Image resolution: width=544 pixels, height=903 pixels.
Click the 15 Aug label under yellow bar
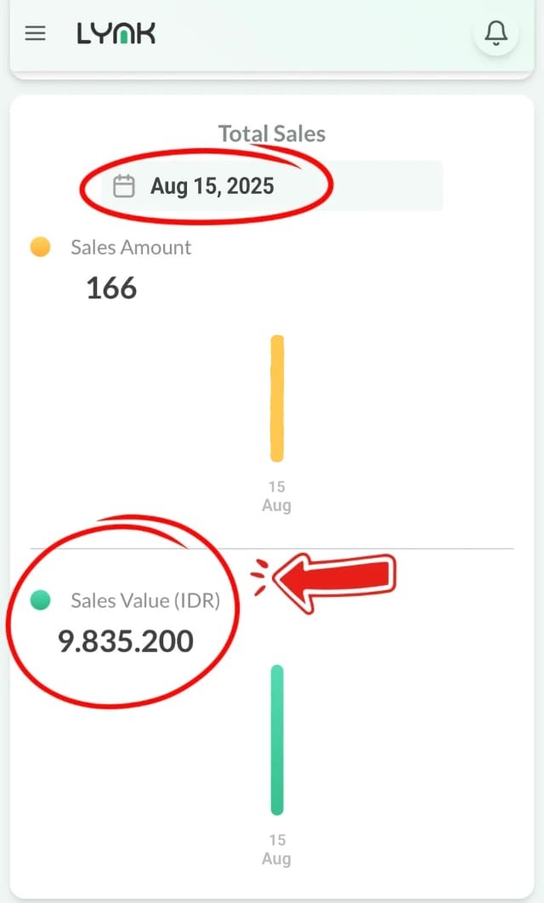coord(276,496)
